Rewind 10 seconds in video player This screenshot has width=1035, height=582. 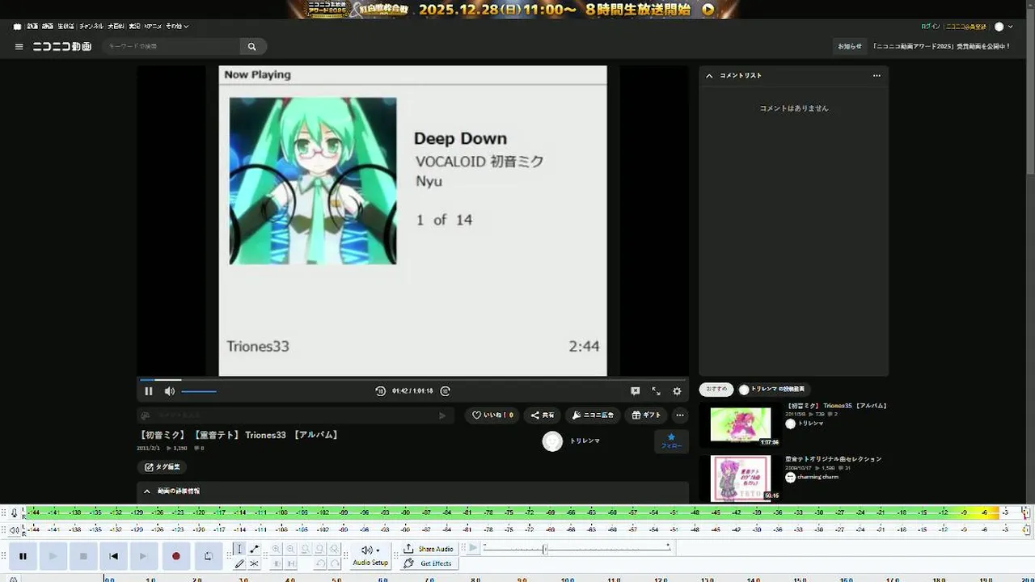pyautogui.click(x=381, y=391)
